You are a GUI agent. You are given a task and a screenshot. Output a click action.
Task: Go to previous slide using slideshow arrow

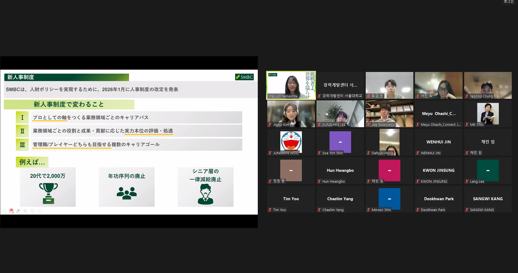(x=4, y=211)
